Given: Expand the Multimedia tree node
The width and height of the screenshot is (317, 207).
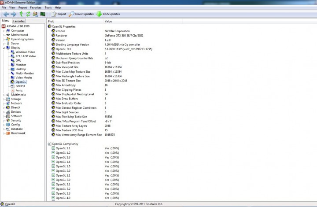Looking at the screenshot, I should pos(4,95).
